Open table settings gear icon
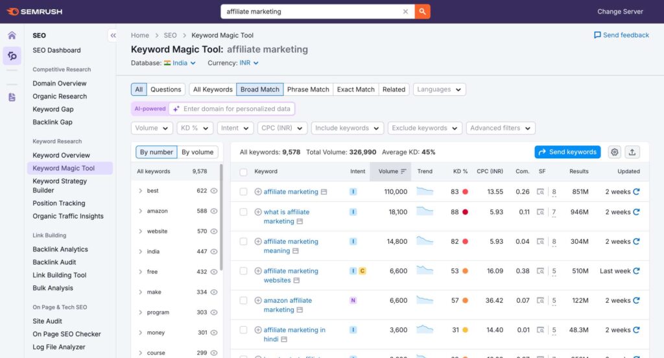 coord(615,152)
